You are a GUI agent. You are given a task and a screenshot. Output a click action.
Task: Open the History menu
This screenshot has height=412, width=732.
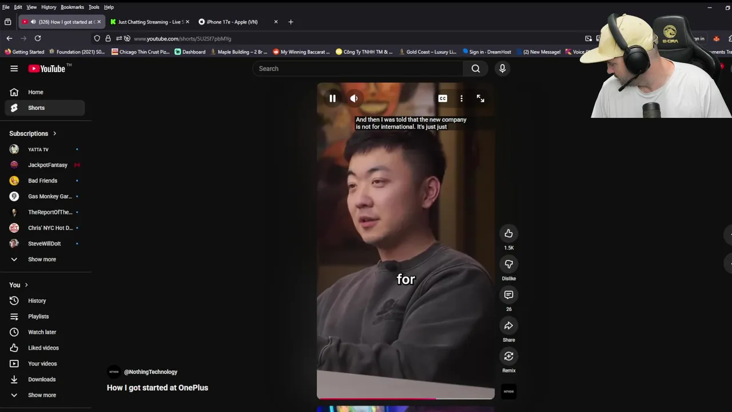click(49, 7)
